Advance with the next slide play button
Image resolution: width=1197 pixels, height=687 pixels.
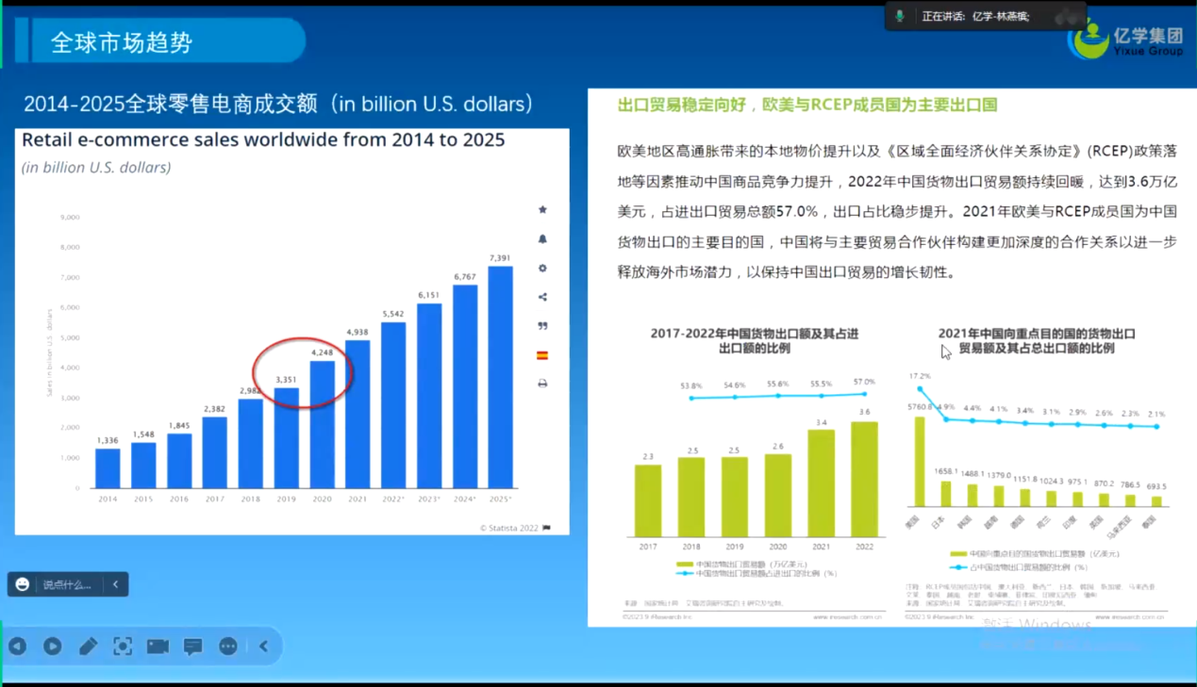(x=53, y=646)
